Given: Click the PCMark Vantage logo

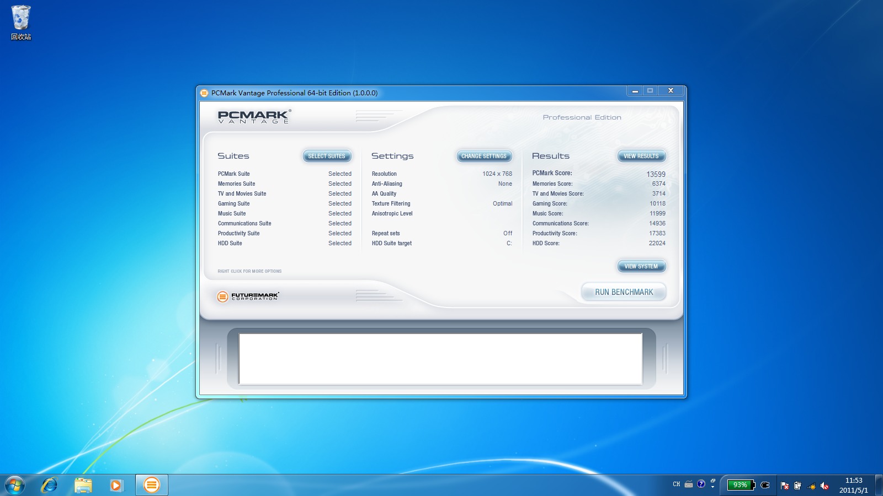Looking at the screenshot, I should point(254,116).
